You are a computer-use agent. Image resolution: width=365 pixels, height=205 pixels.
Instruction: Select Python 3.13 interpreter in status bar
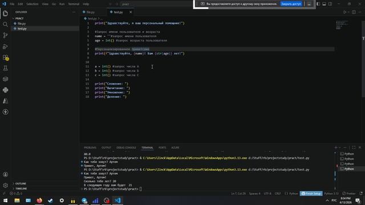(331, 194)
